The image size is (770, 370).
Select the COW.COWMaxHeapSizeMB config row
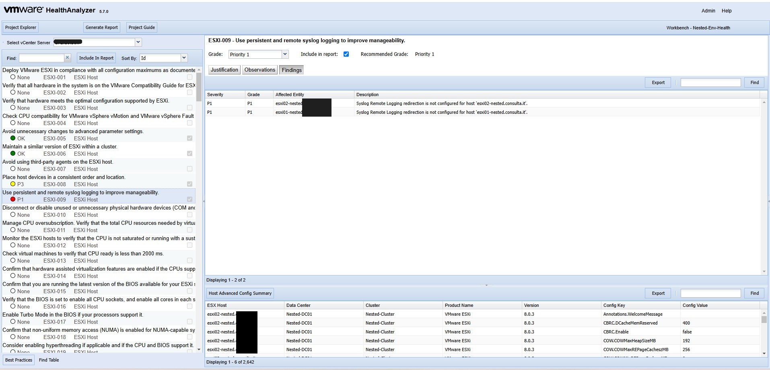tap(483, 341)
